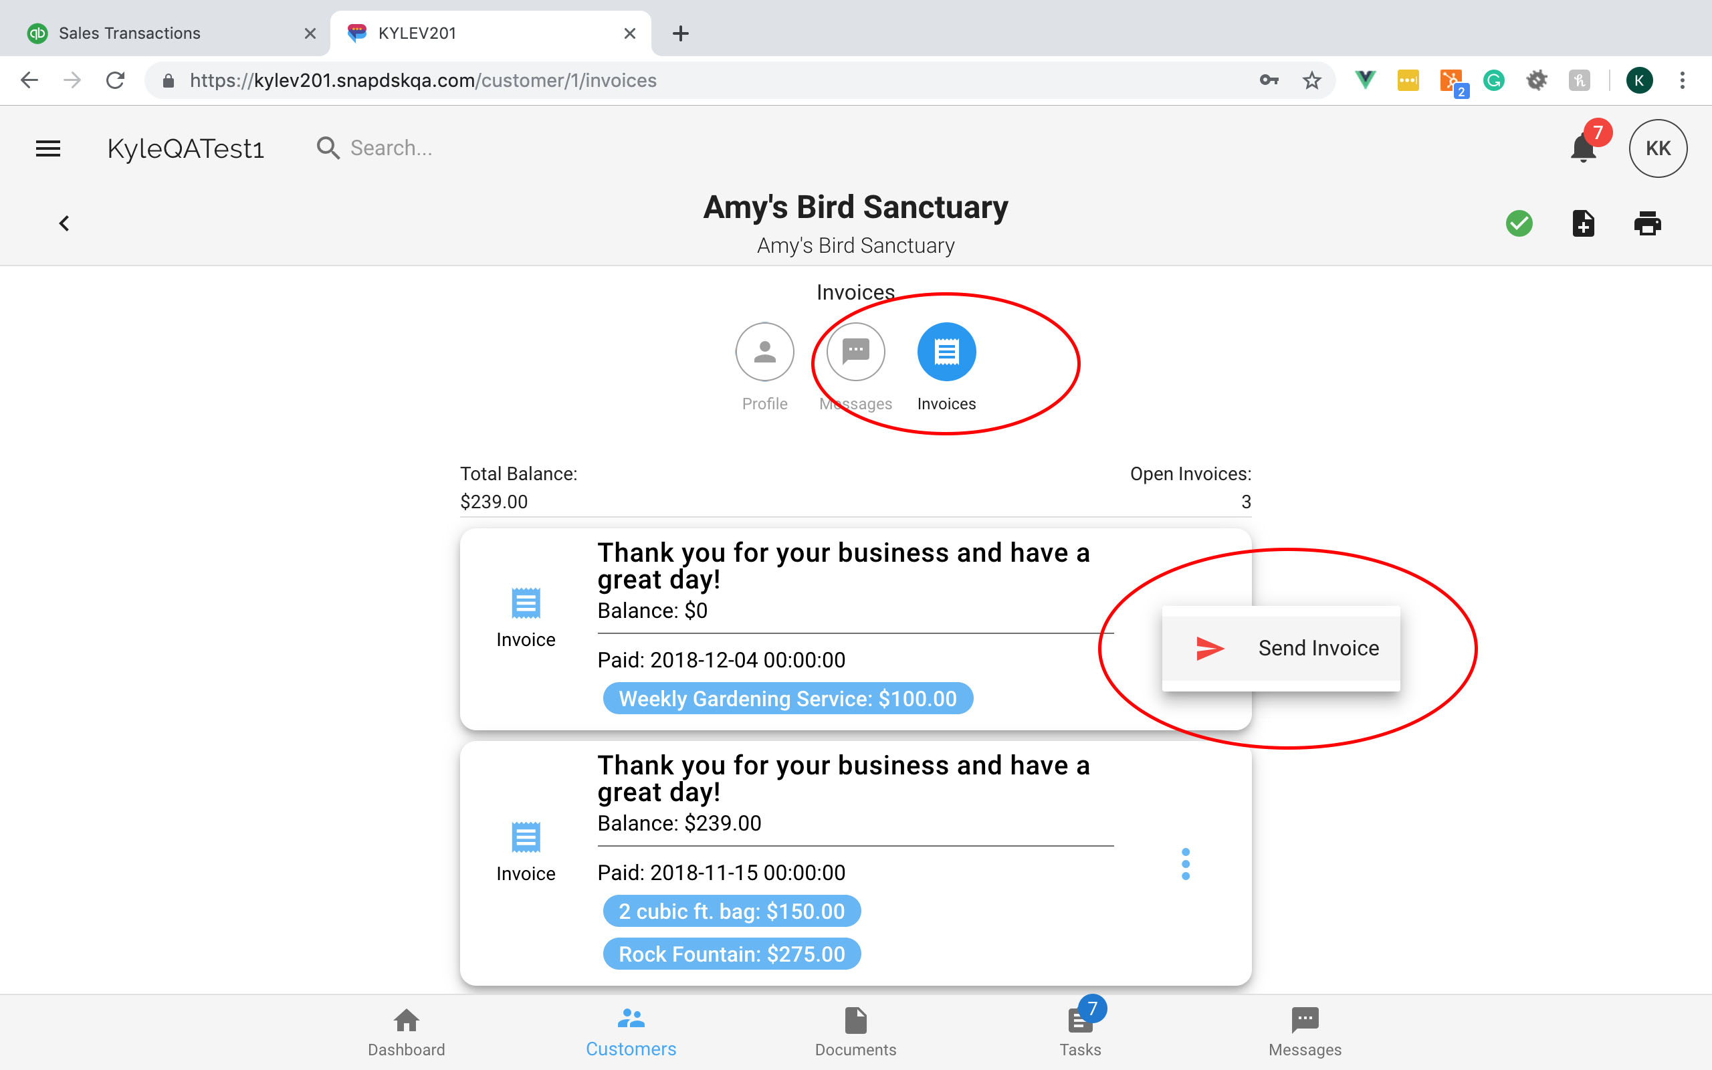1712x1070 pixels.
Task: Click the add document icon
Action: (x=1583, y=223)
